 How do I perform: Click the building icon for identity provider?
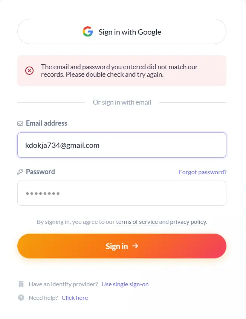click(21, 284)
